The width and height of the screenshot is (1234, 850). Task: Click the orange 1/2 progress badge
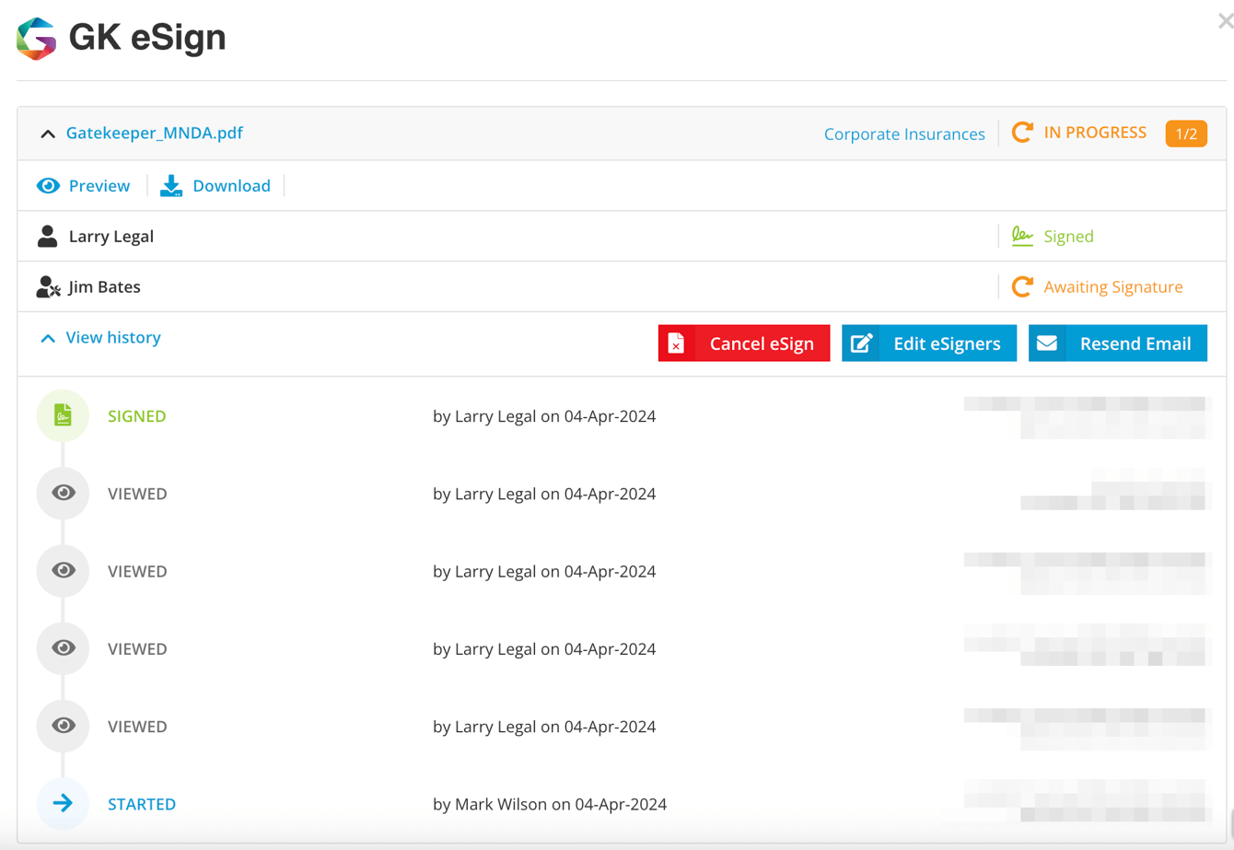(x=1186, y=133)
